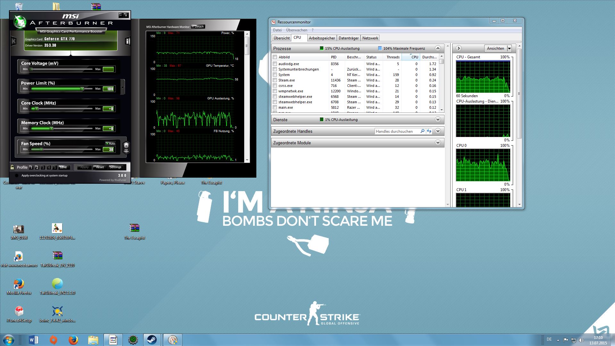
Task: Switch to the Übersicht tab
Action: click(x=282, y=38)
